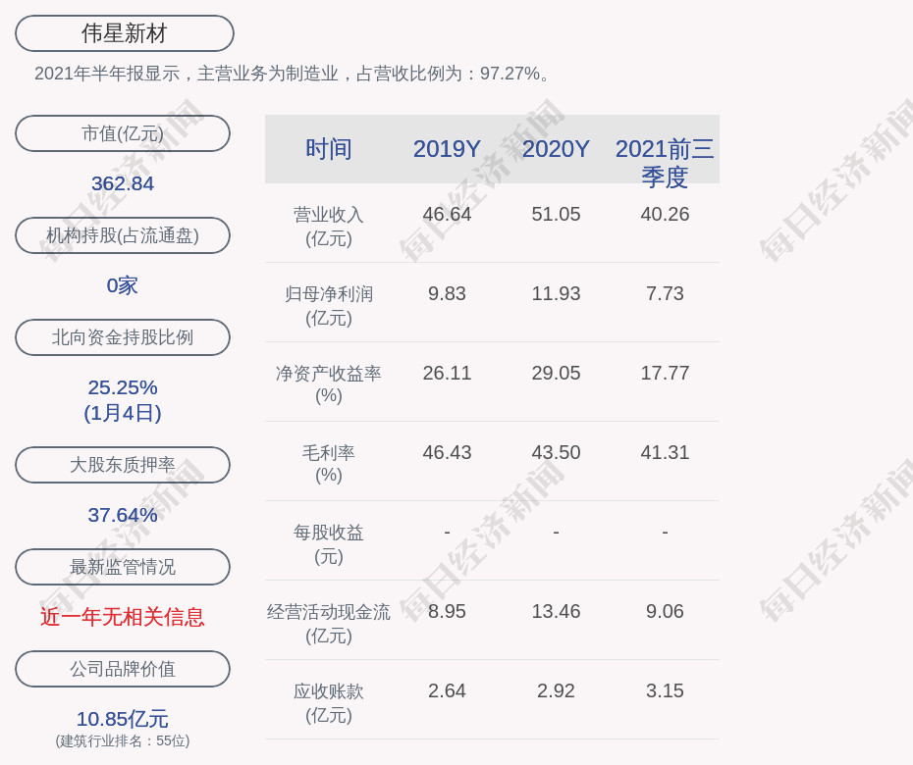This screenshot has height=765, width=913.
Task: Select the 25.25% northbound holding value
Action: pos(123,386)
